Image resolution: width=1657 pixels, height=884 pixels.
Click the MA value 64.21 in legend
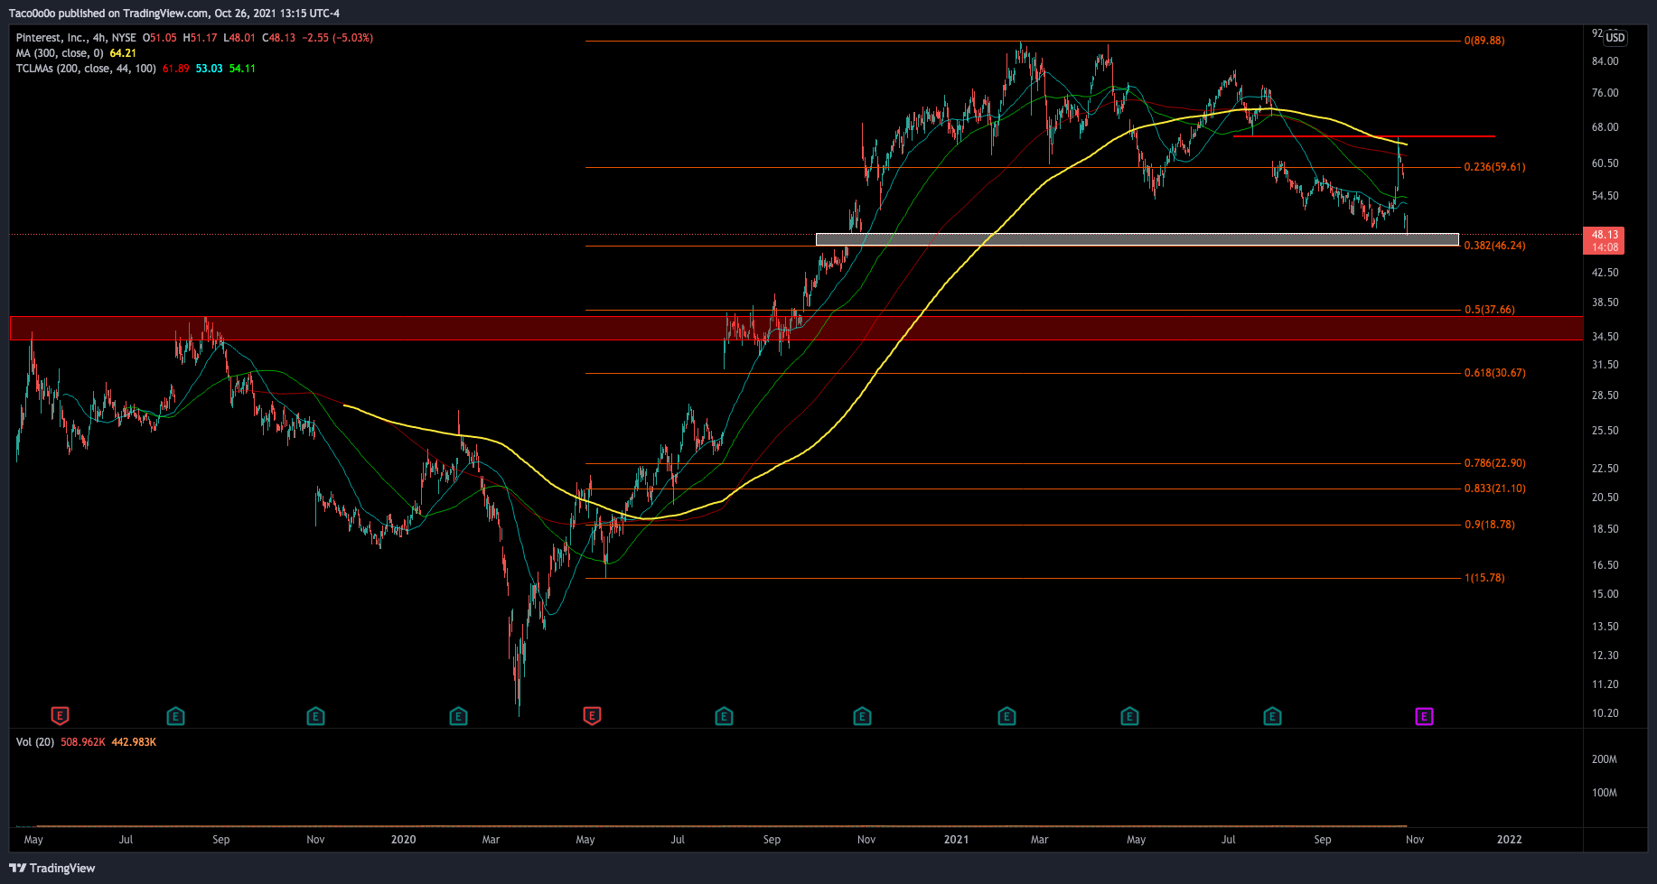(x=123, y=53)
